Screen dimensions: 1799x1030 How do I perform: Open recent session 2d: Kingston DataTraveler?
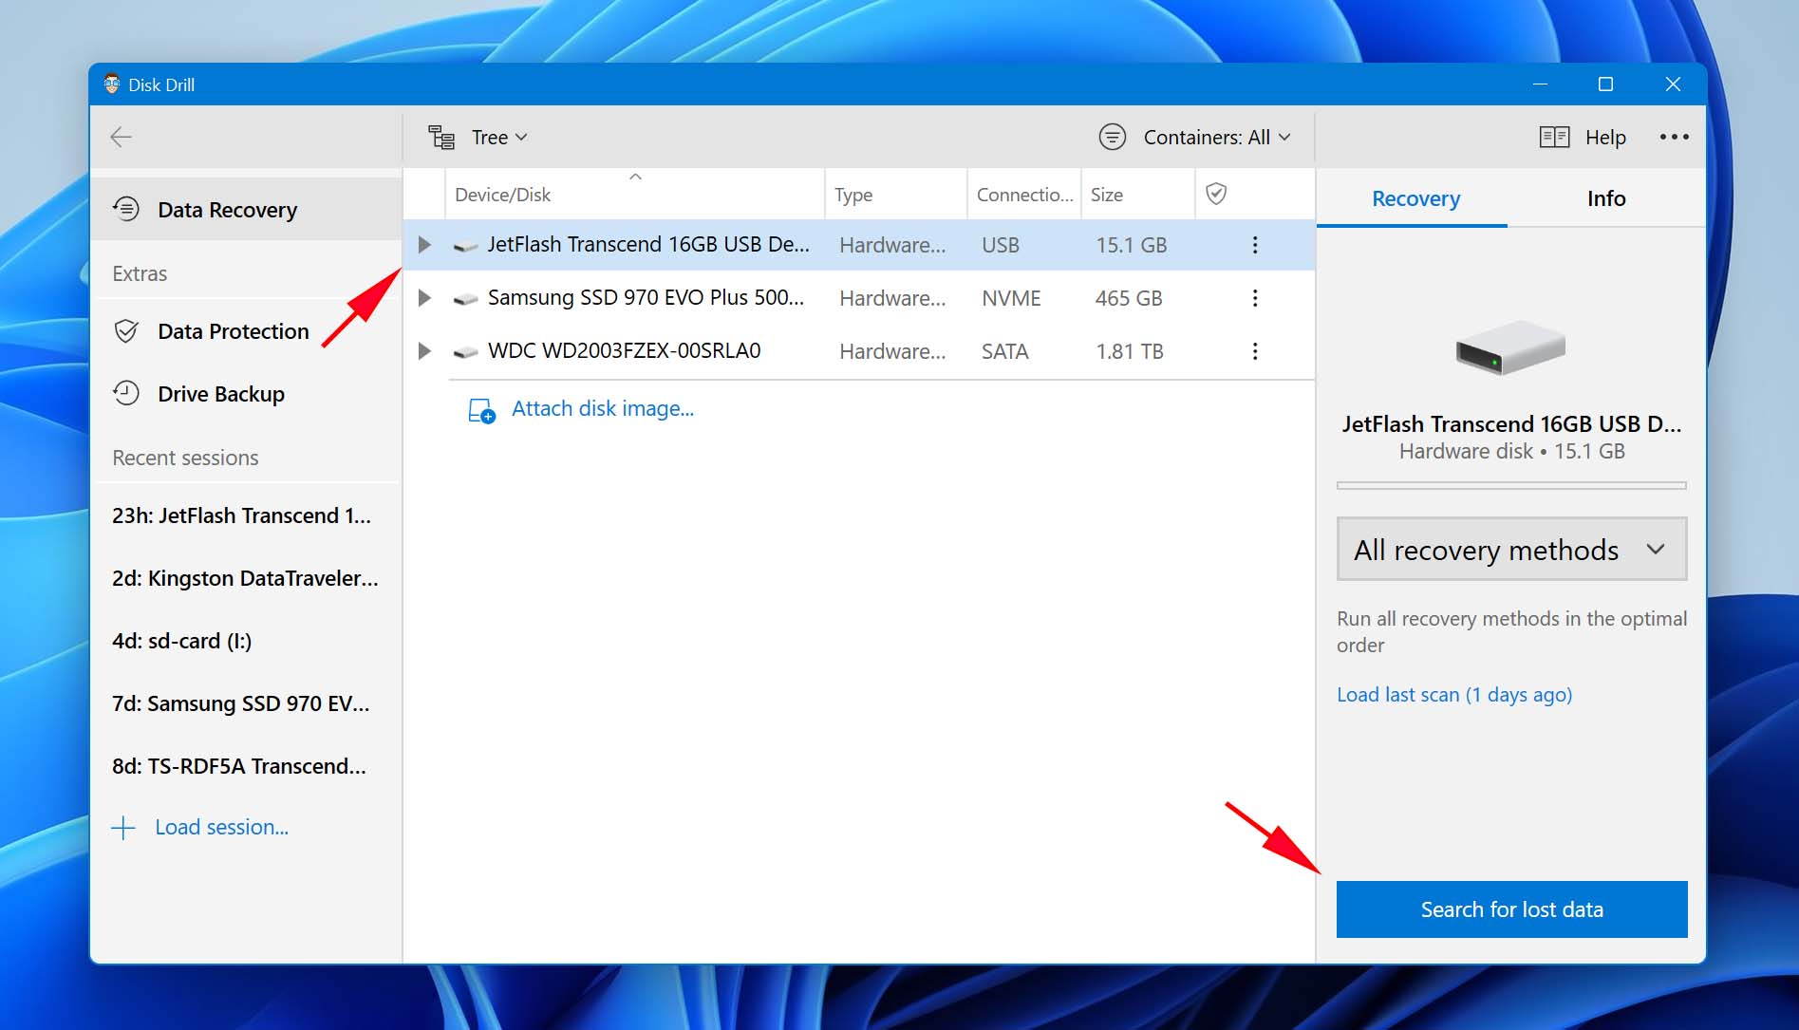[245, 578]
